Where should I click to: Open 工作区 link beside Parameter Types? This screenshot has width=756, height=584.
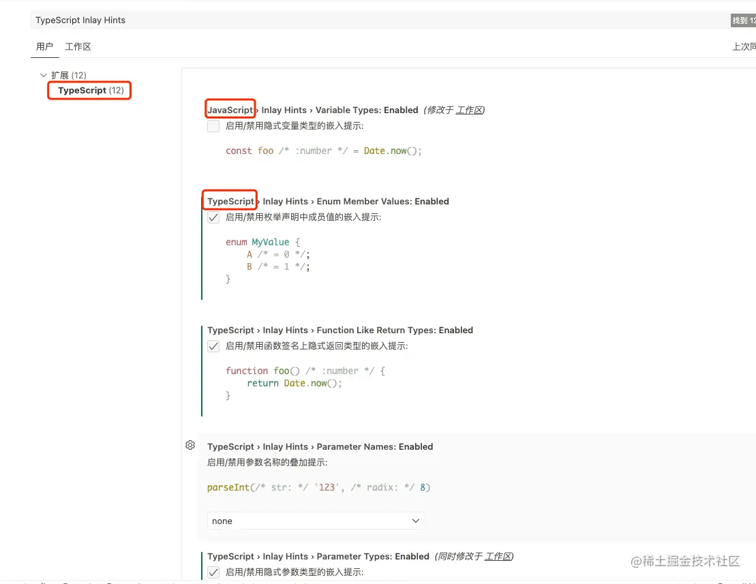pyautogui.click(x=498, y=557)
